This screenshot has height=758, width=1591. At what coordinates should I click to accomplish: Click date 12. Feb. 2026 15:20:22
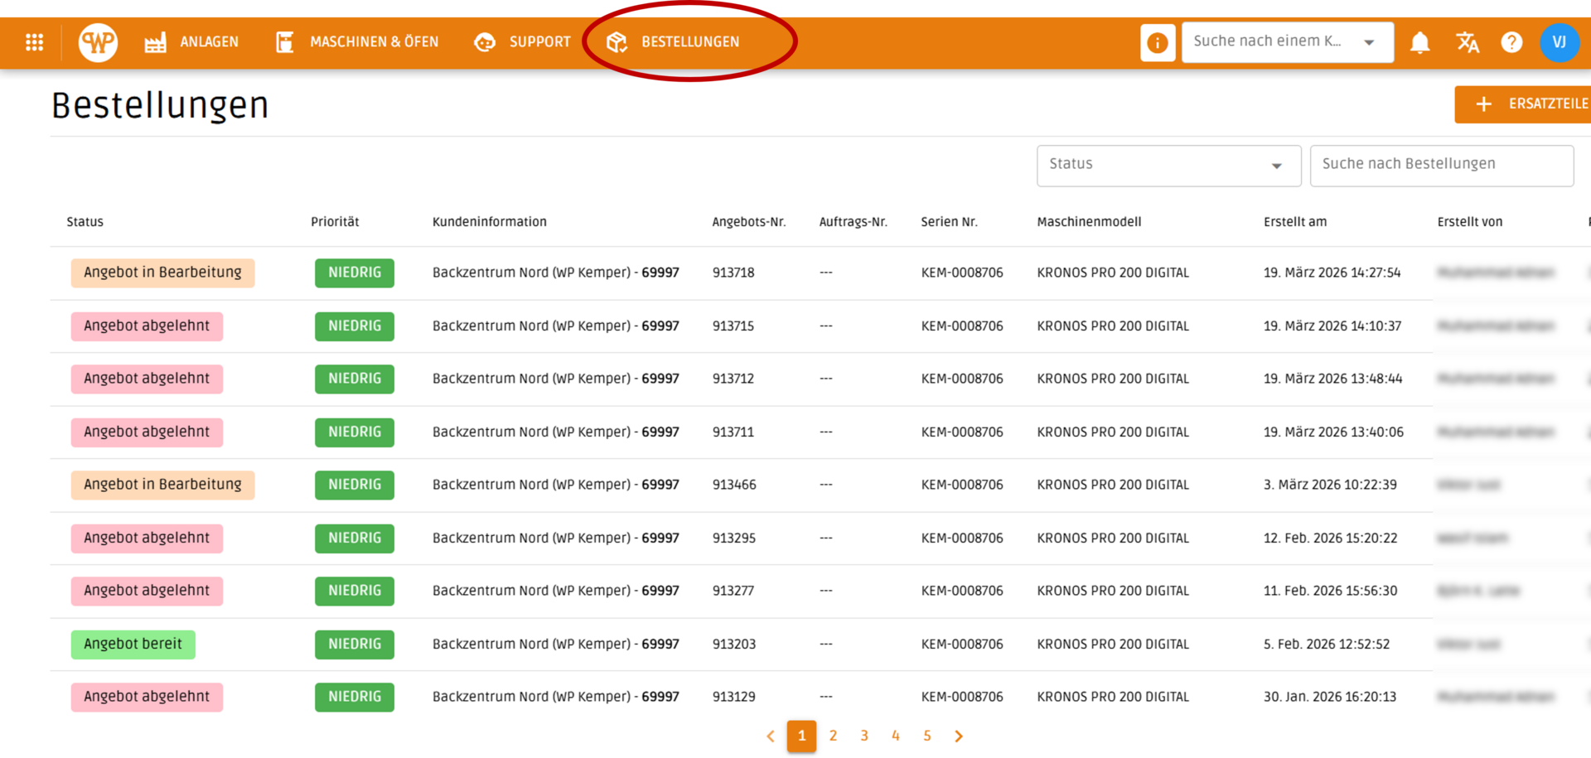(x=1330, y=538)
